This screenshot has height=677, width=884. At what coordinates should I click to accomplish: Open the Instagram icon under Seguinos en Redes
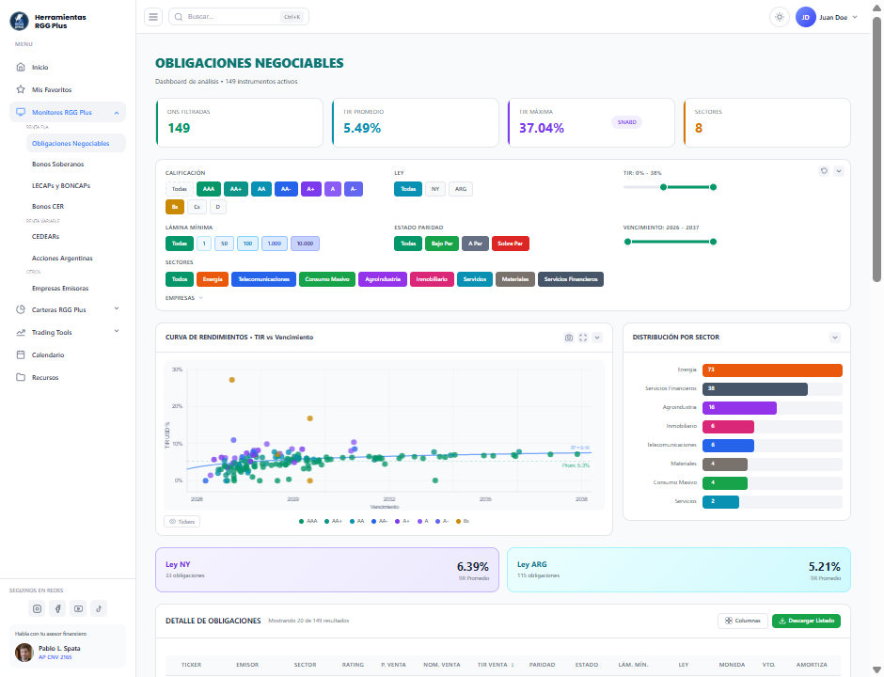tap(37, 608)
